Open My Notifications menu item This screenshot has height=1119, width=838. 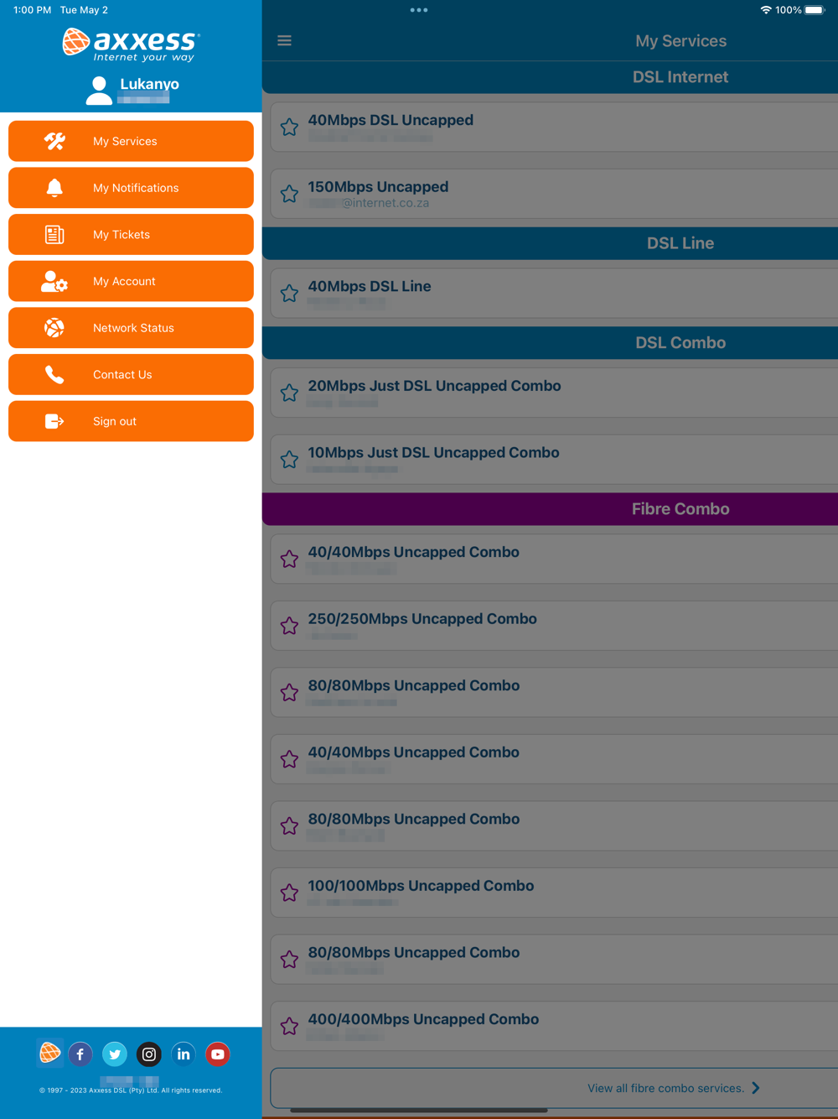click(131, 188)
